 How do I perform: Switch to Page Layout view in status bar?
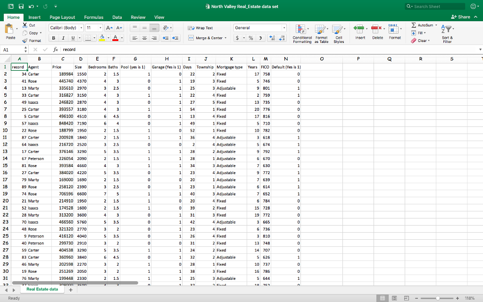pyautogui.click(x=394, y=298)
